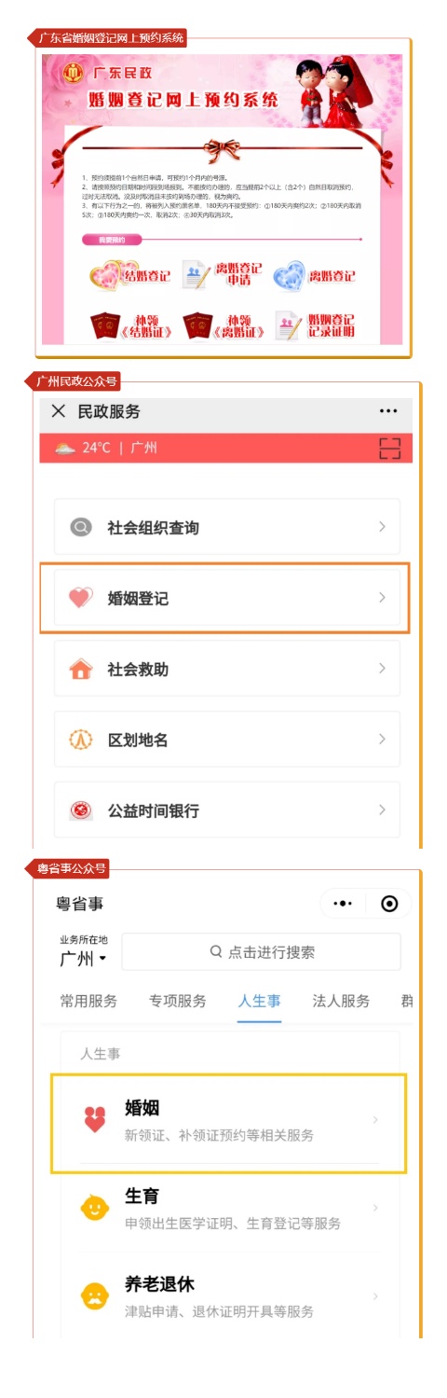447x1398 pixels.
Task: Tap the scan QR code icon
Action: [x=389, y=449]
